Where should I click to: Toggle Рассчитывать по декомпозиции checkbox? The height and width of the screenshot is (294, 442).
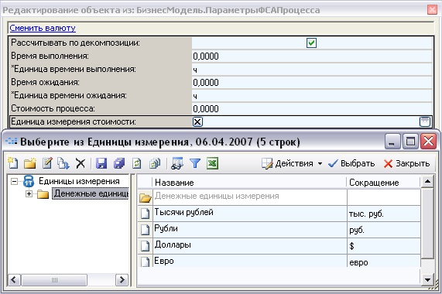click(x=311, y=43)
